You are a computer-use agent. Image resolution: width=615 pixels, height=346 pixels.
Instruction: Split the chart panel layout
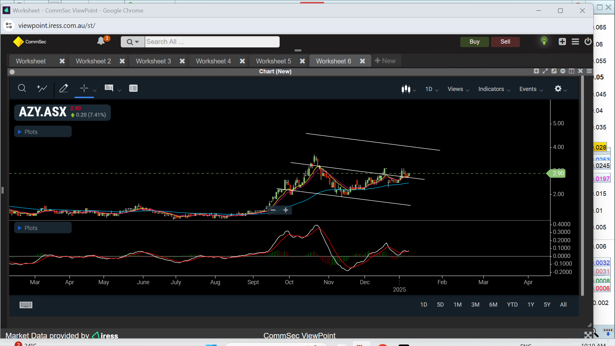point(571,71)
